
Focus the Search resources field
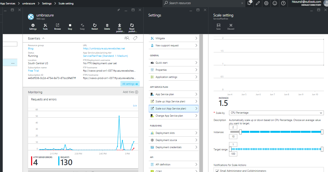coord(204,3)
